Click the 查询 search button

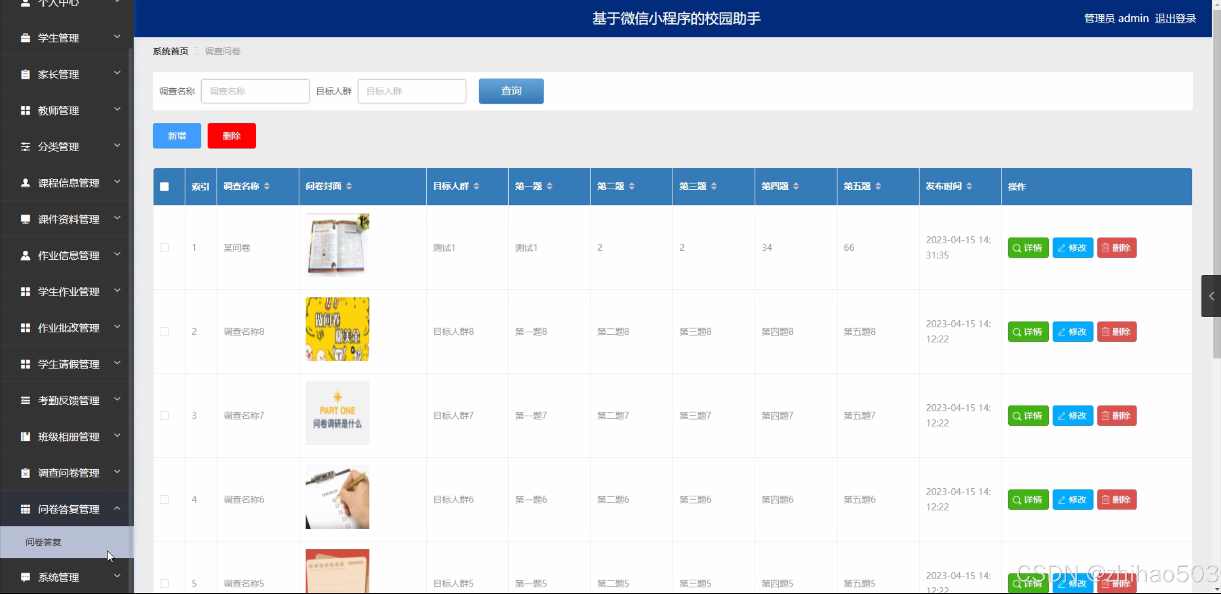click(x=511, y=91)
